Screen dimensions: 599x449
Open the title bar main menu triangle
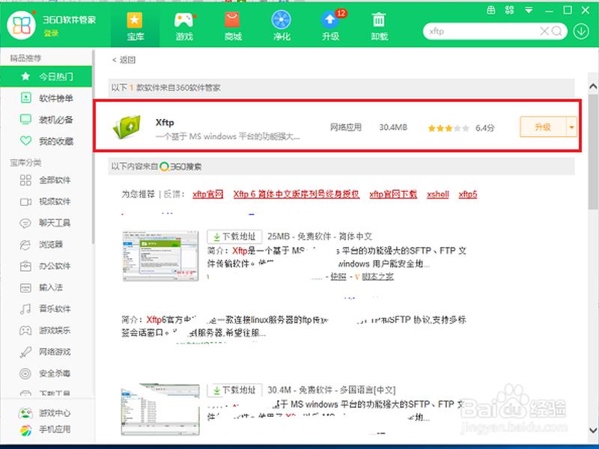[x=529, y=10]
